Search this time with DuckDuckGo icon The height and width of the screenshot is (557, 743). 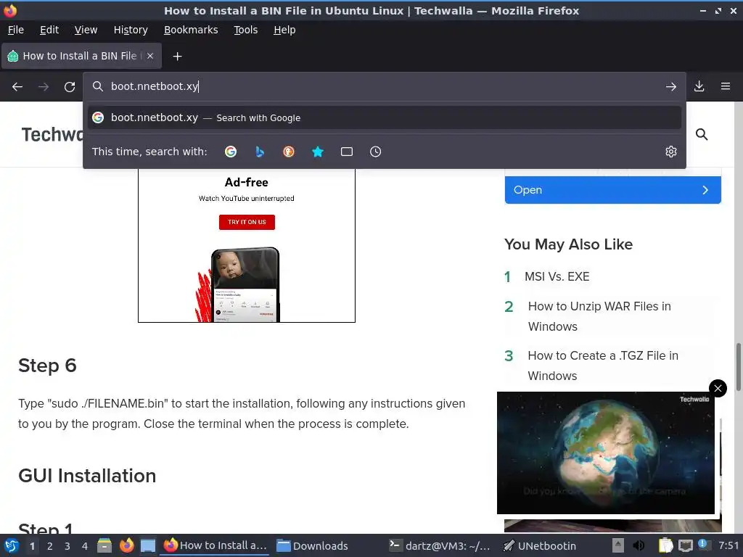pyautogui.click(x=289, y=152)
